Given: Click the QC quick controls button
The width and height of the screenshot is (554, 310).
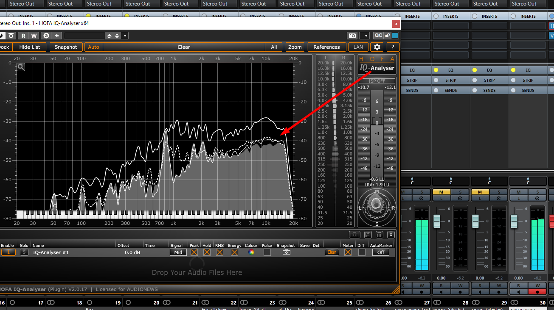Looking at the screenshot, I should point(378,36).
